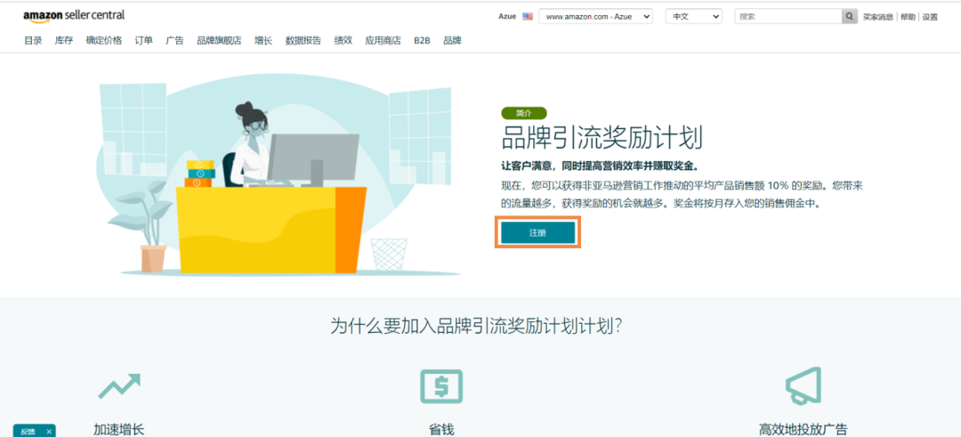Viewport: 961px width, 437px height.
Task: Click the 让客户满意 bold subtitle line
Action: [600, 166]
